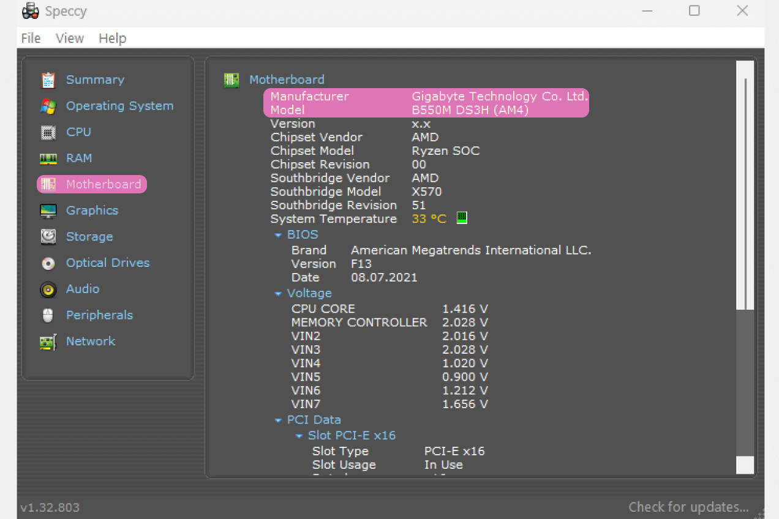Click the Optical Drives disc icon
The width and height of the screenshot is (779, 519).
point(48,263)
